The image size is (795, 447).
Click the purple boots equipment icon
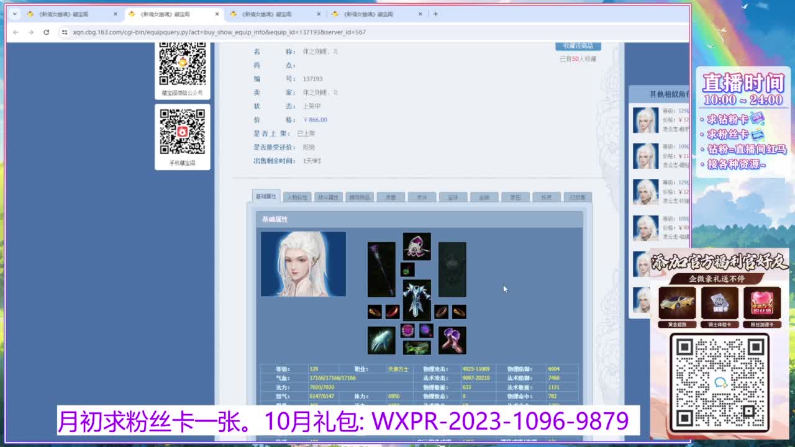[452, 340]
